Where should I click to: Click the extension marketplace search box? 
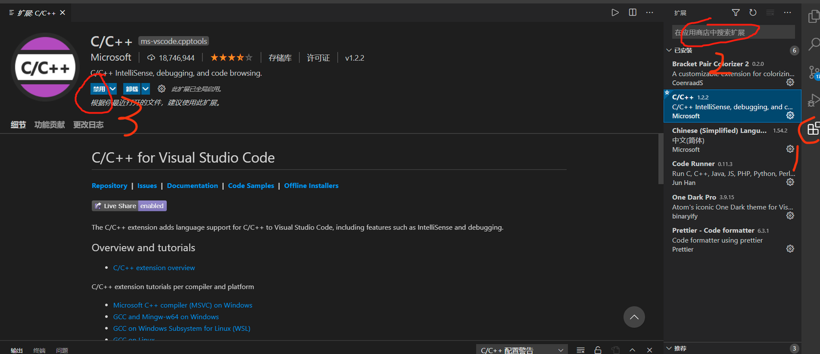(734, 31)
